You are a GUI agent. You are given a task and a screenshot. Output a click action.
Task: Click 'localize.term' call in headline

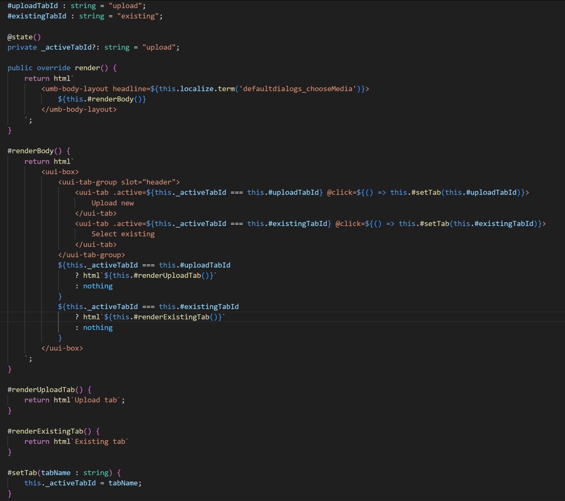(x=208, y=89)
